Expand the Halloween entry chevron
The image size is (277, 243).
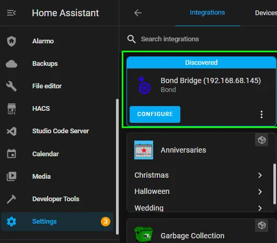tap(260, 192)
